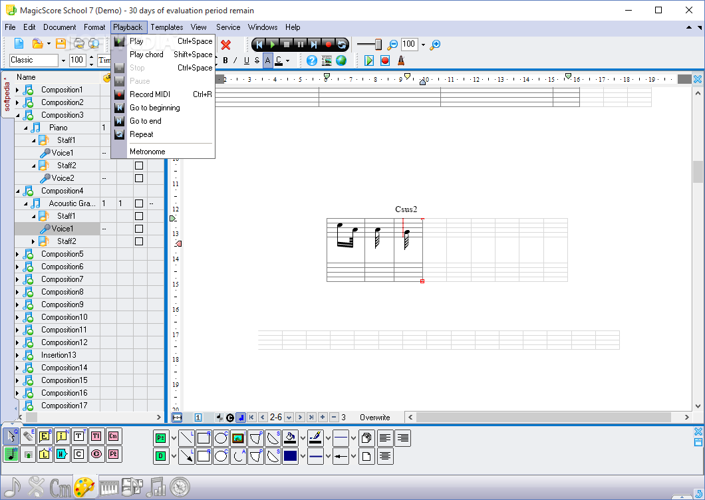Tick the Staff1 checkbox under Acoustic Gra...
The image size is (705, 500).
click(139, 216)
